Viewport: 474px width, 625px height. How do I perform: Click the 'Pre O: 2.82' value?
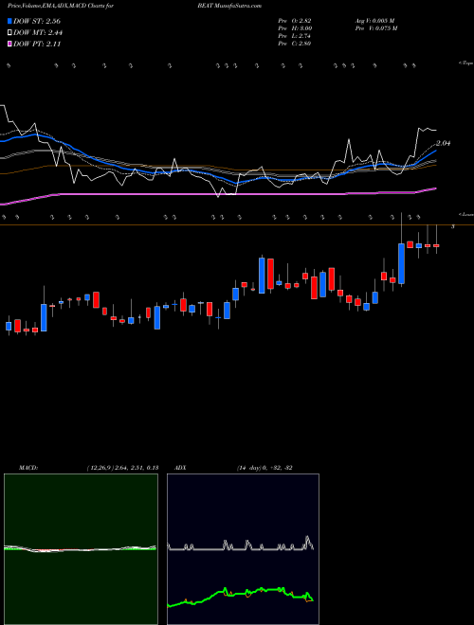coord(295,21)
